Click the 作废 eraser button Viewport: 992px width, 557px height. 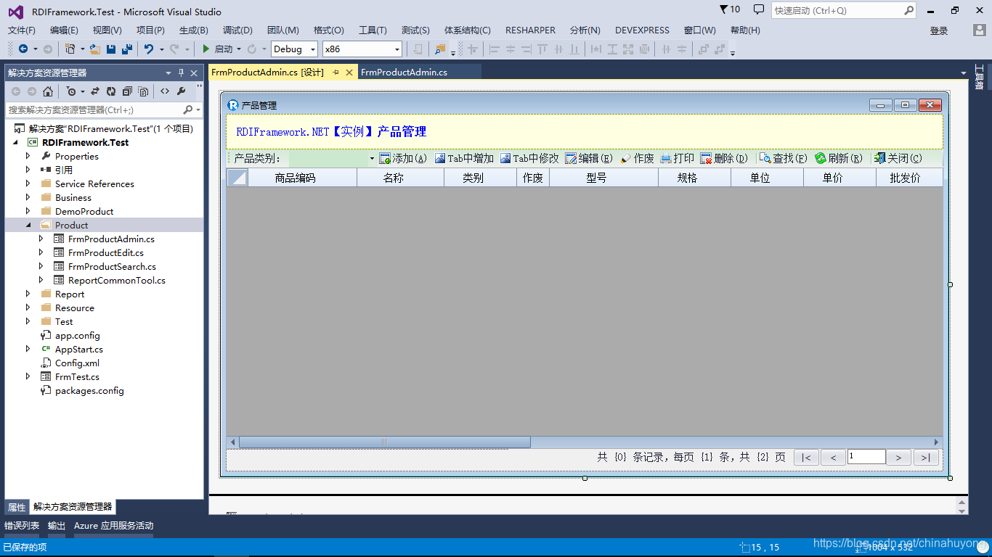pos(637,158)
